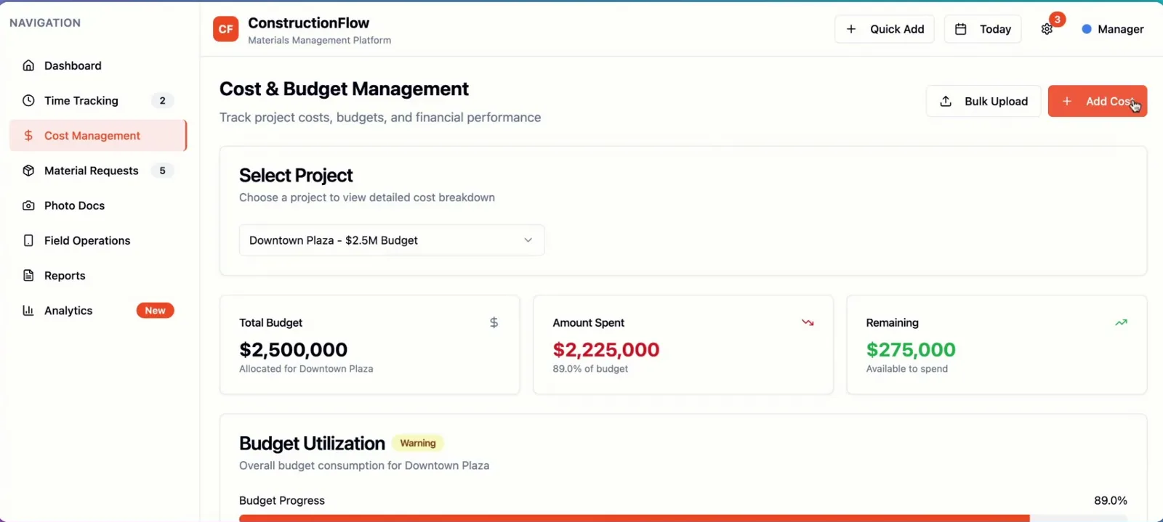Open the Reports page

[x=98, y=275]
